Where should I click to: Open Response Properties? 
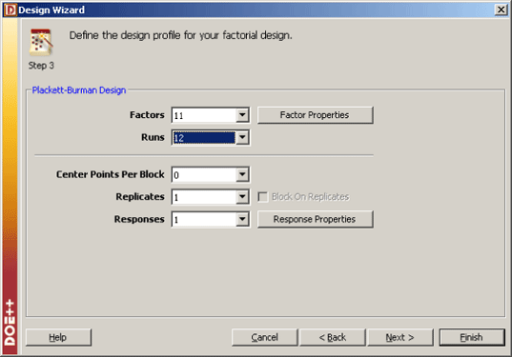(315, 219)
